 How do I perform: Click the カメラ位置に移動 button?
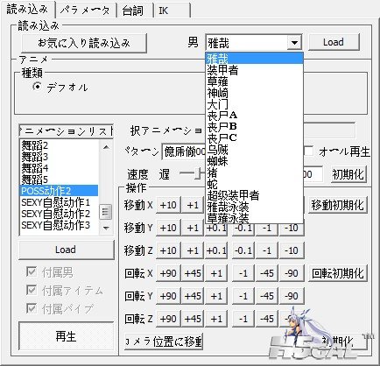pyautogui.click(x=164, y=341)
